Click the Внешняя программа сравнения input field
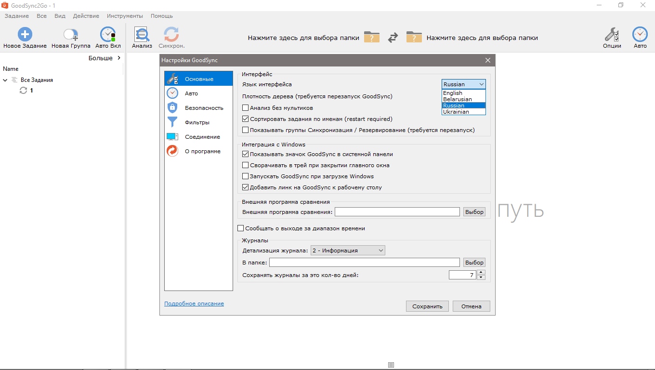 (397, 212)
